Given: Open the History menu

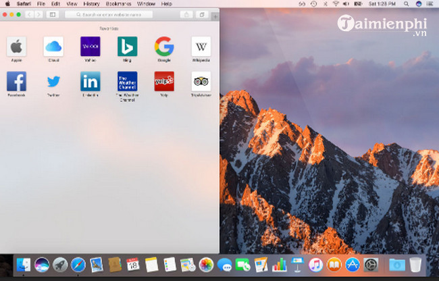Looking at the screenshot, I should [91, 3].
